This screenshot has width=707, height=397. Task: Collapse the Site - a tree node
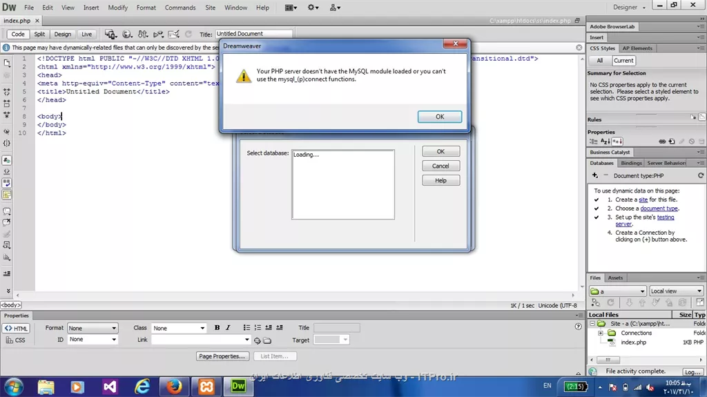[x=592, y=323]
